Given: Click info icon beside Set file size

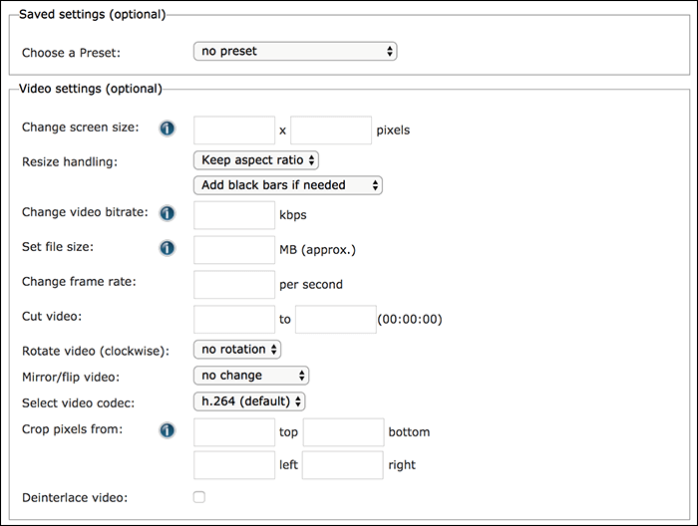Looking at the screenshot, I should [168, 248].
